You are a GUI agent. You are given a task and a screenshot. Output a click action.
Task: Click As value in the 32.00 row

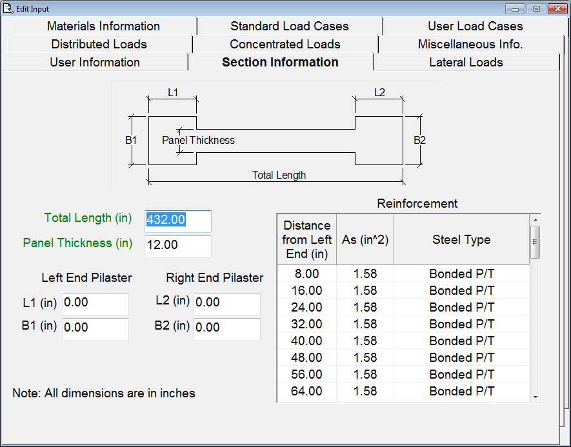tap(365, 324)
